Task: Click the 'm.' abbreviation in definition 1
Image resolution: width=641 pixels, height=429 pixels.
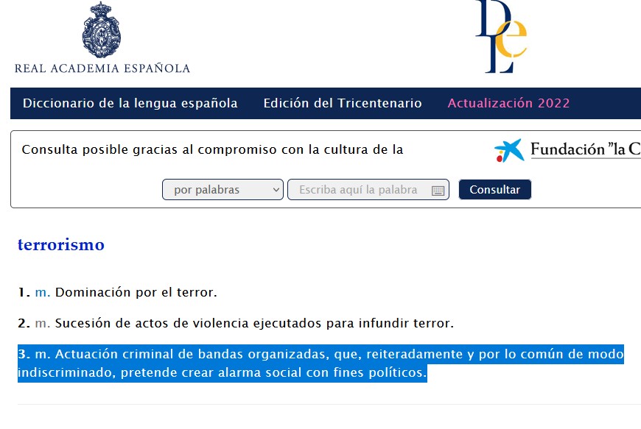Action: coord(43,292)
